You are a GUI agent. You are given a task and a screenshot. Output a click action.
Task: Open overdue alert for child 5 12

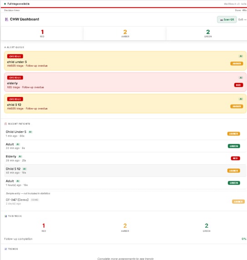(x=125, y=103)
